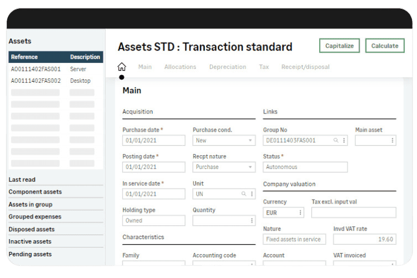
Task: Switch to the Allocations tab
Action: click(x=180, y=67)
